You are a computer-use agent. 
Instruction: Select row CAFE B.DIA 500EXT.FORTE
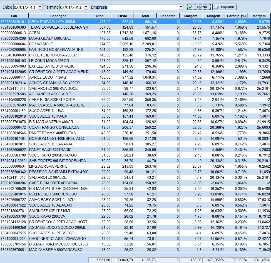point(135,100)
